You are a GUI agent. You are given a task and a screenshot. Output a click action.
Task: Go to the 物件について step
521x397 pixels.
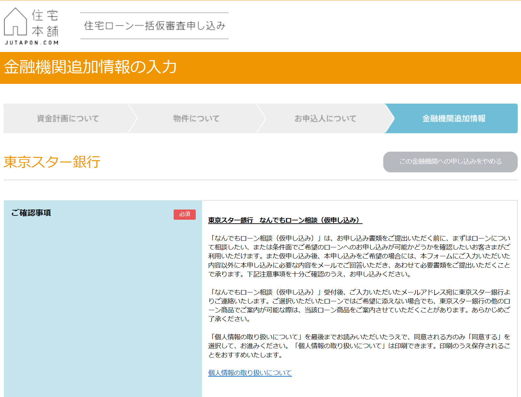coord(196,118)
